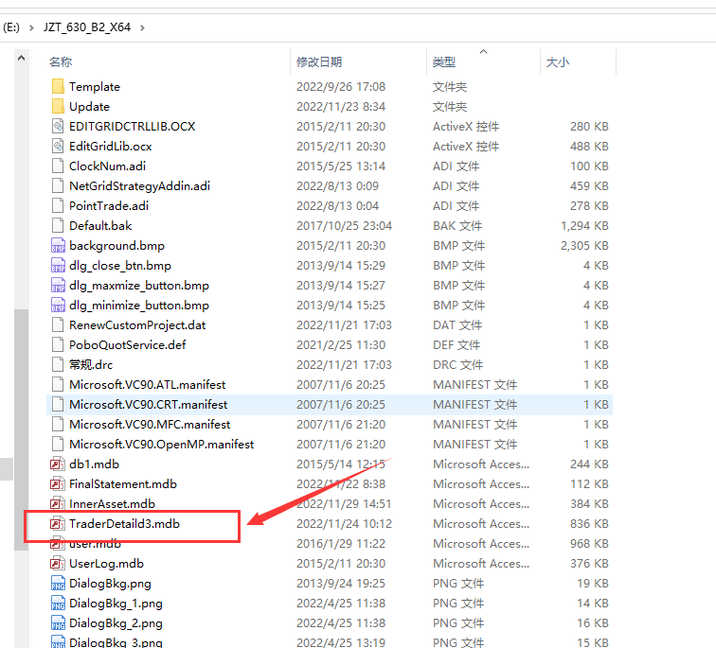The image size is (716, 648).
Task: Select NetGridStrategyAddin.adi file name
Action: tap(140, 186)
